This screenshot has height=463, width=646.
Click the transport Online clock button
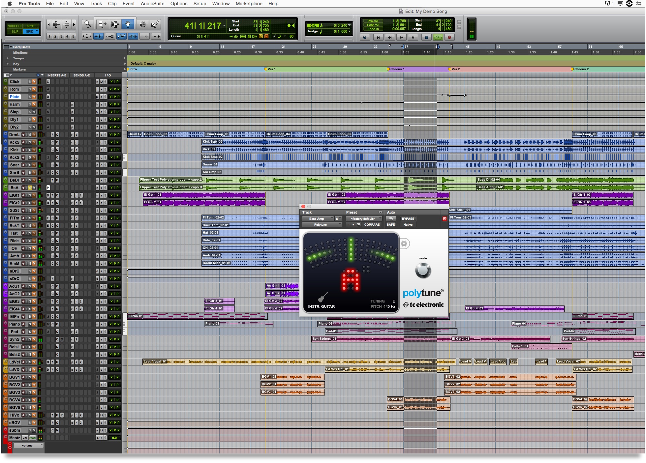coord(365,37)
